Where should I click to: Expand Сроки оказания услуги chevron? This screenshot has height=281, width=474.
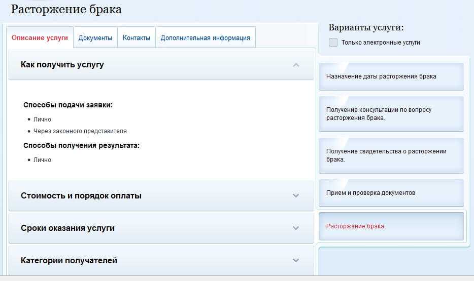[x=296, y=228]
